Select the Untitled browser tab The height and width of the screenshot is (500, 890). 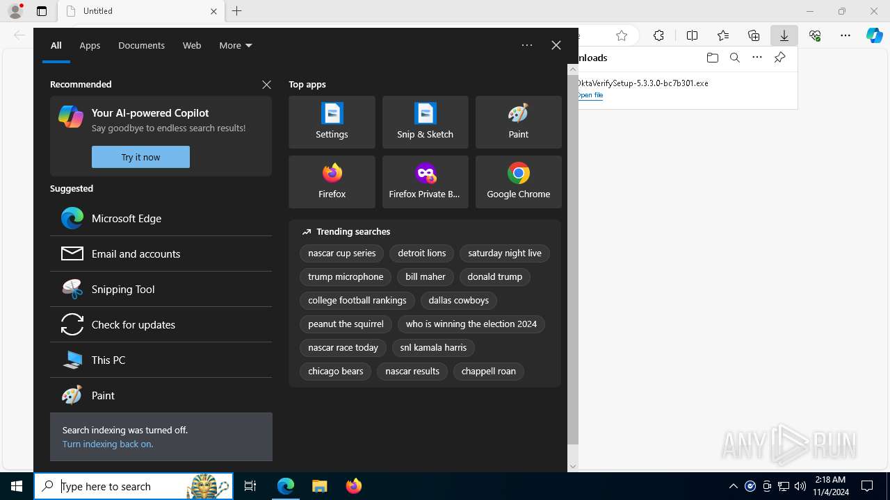coord(141,11)
